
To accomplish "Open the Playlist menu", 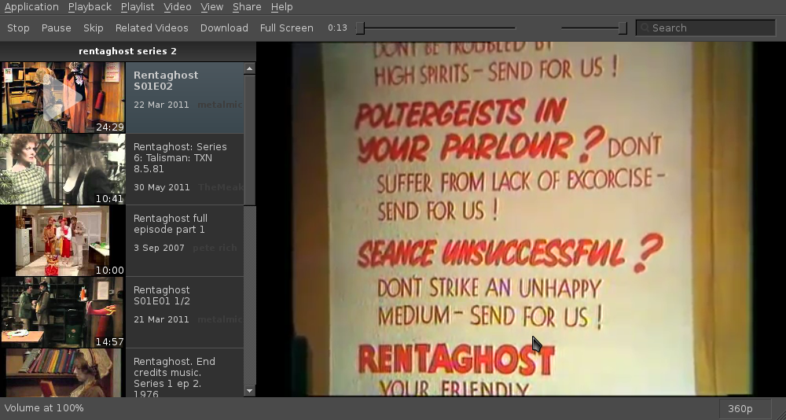I will point(138,7).
